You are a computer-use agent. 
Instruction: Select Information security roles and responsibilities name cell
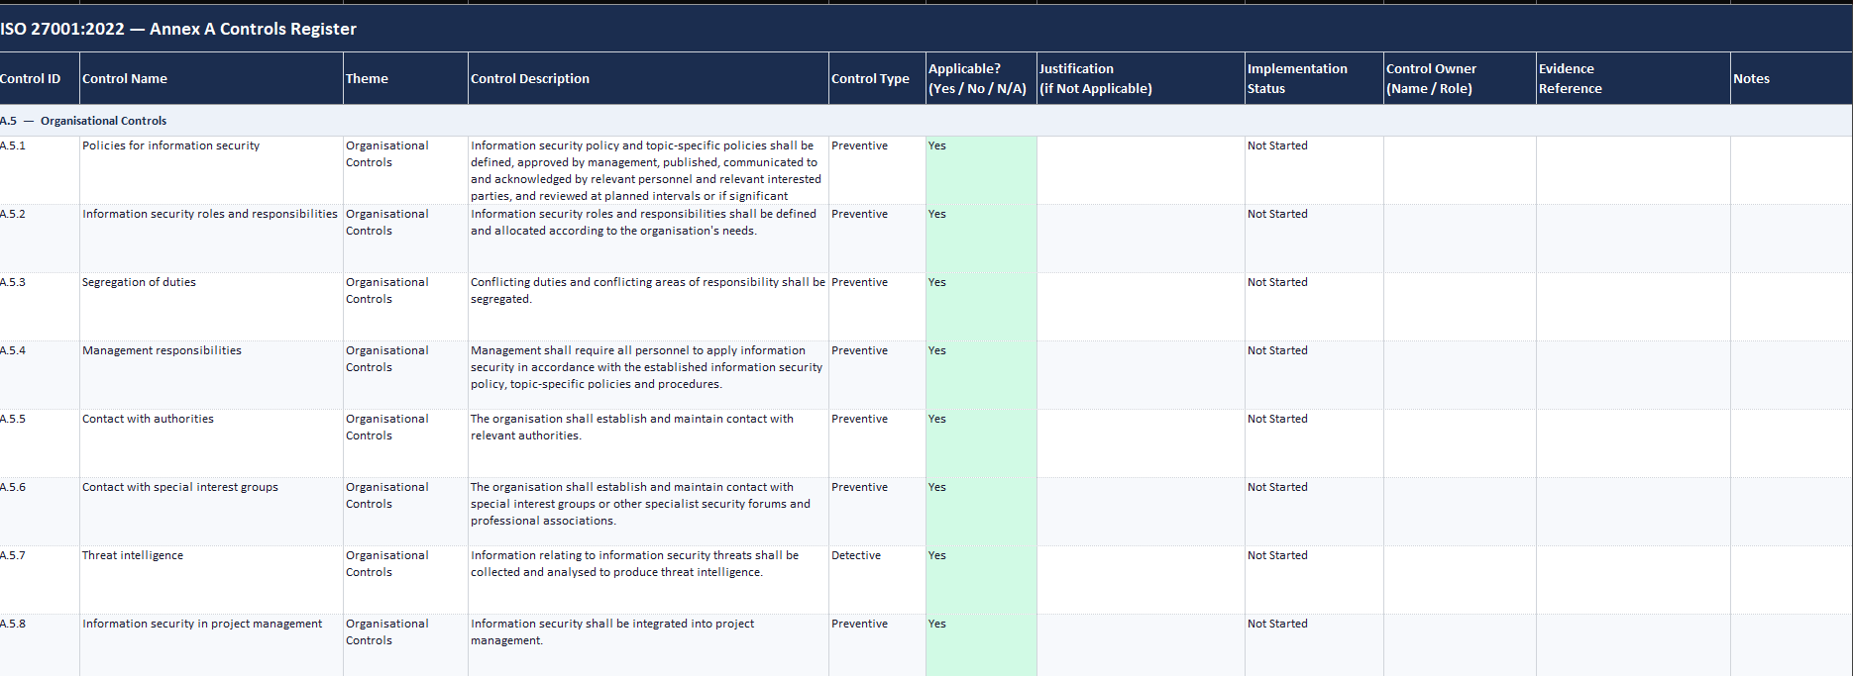(211, 239)
